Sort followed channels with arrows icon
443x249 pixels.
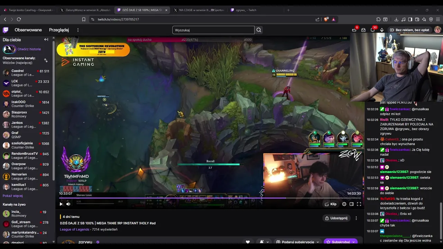pos(46,61)
